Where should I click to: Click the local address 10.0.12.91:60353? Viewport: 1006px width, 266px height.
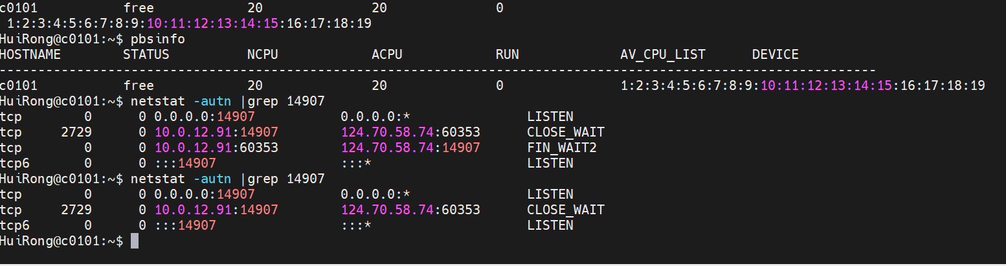click(x=216, y=148)
